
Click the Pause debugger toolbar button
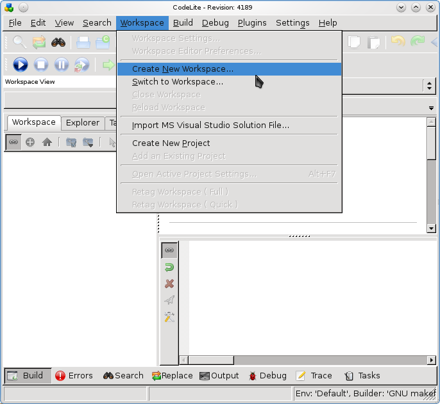[x=62, y=65]
